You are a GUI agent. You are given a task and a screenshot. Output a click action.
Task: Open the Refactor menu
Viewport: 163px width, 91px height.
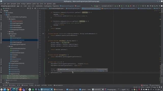[29, 4]
